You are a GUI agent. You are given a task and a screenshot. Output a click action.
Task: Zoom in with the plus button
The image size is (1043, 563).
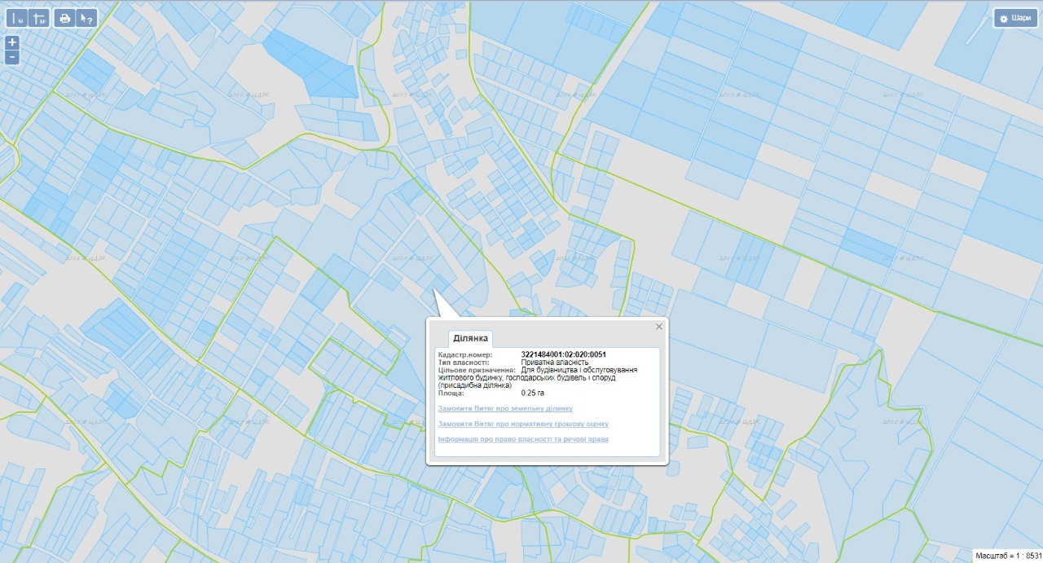(x=12, y=42)
